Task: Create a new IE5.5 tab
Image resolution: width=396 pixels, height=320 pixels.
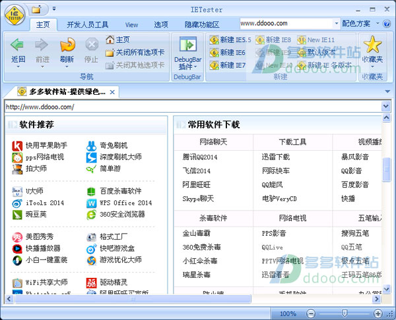Action: (230, 40)
